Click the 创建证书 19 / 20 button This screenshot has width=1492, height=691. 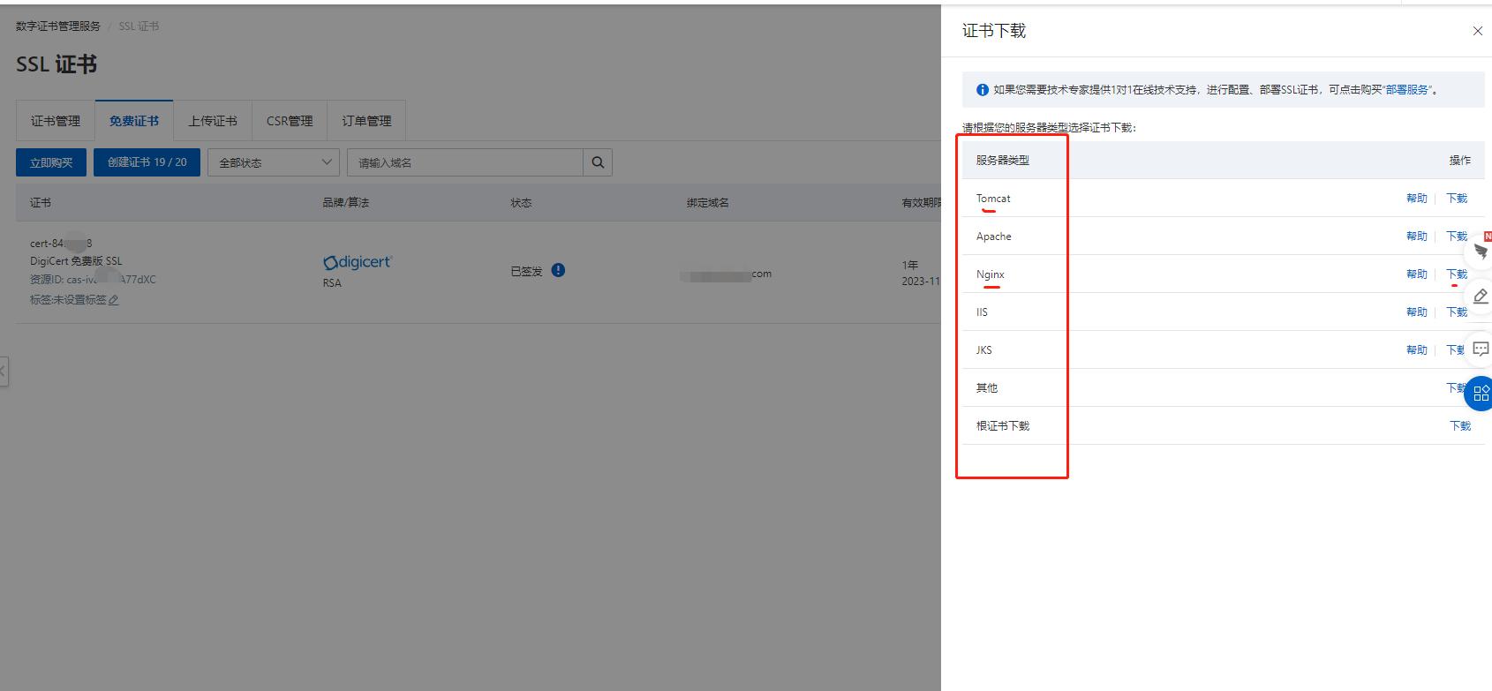point(147,162)
